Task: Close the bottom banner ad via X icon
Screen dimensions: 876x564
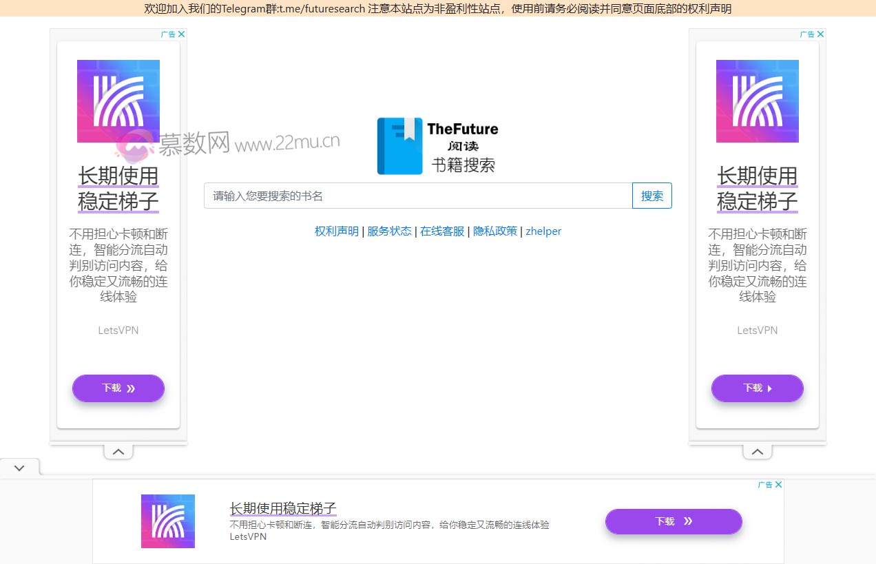Action: point(779,484)
